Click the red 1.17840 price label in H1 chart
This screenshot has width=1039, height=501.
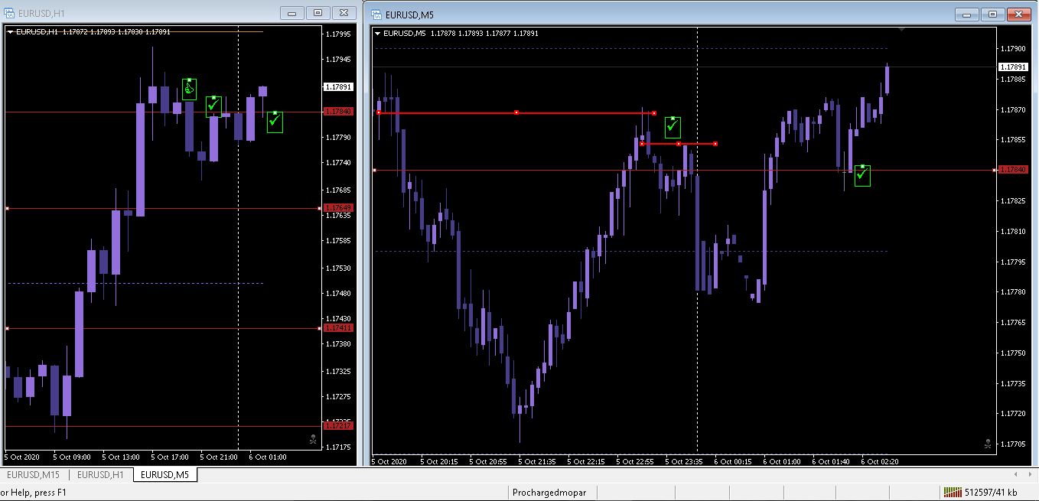tap(339, 112)
